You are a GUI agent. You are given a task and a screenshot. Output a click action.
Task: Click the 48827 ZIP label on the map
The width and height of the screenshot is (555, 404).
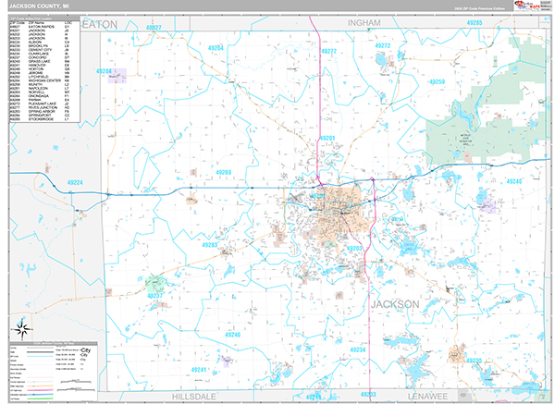click(x=154, y=27)
